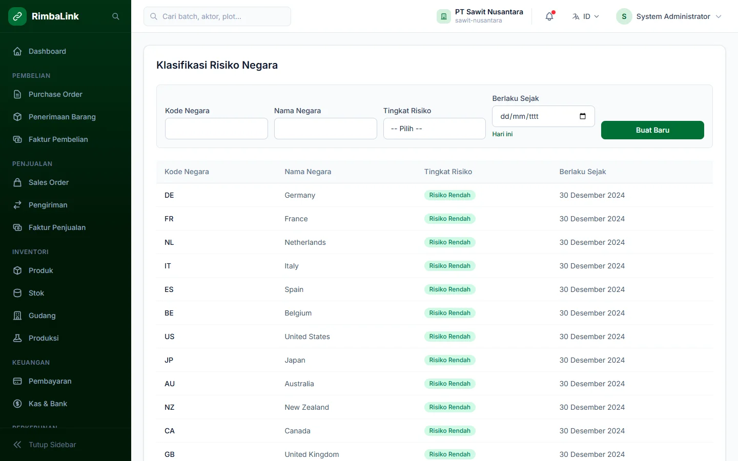
Task: Open the Produk menu item
Action: click(66, 270)
